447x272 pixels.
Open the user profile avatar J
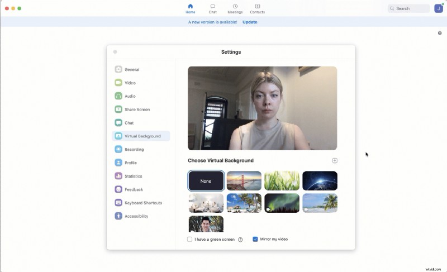pyautogui.click(x=439, y=8)
